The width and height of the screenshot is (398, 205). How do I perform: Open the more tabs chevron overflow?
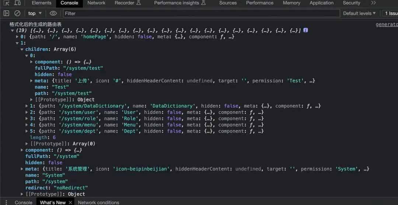373,3
